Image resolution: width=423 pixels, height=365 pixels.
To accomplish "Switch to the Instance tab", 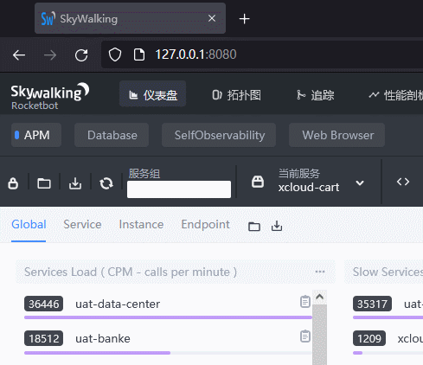I will [141, 224].
